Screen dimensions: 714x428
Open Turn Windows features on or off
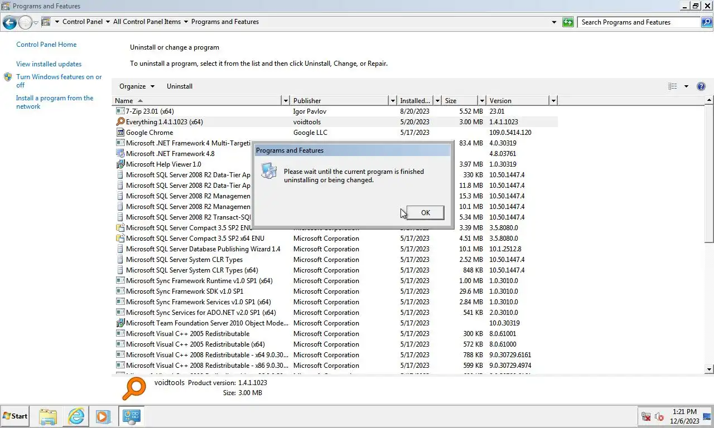pos(59,81)
